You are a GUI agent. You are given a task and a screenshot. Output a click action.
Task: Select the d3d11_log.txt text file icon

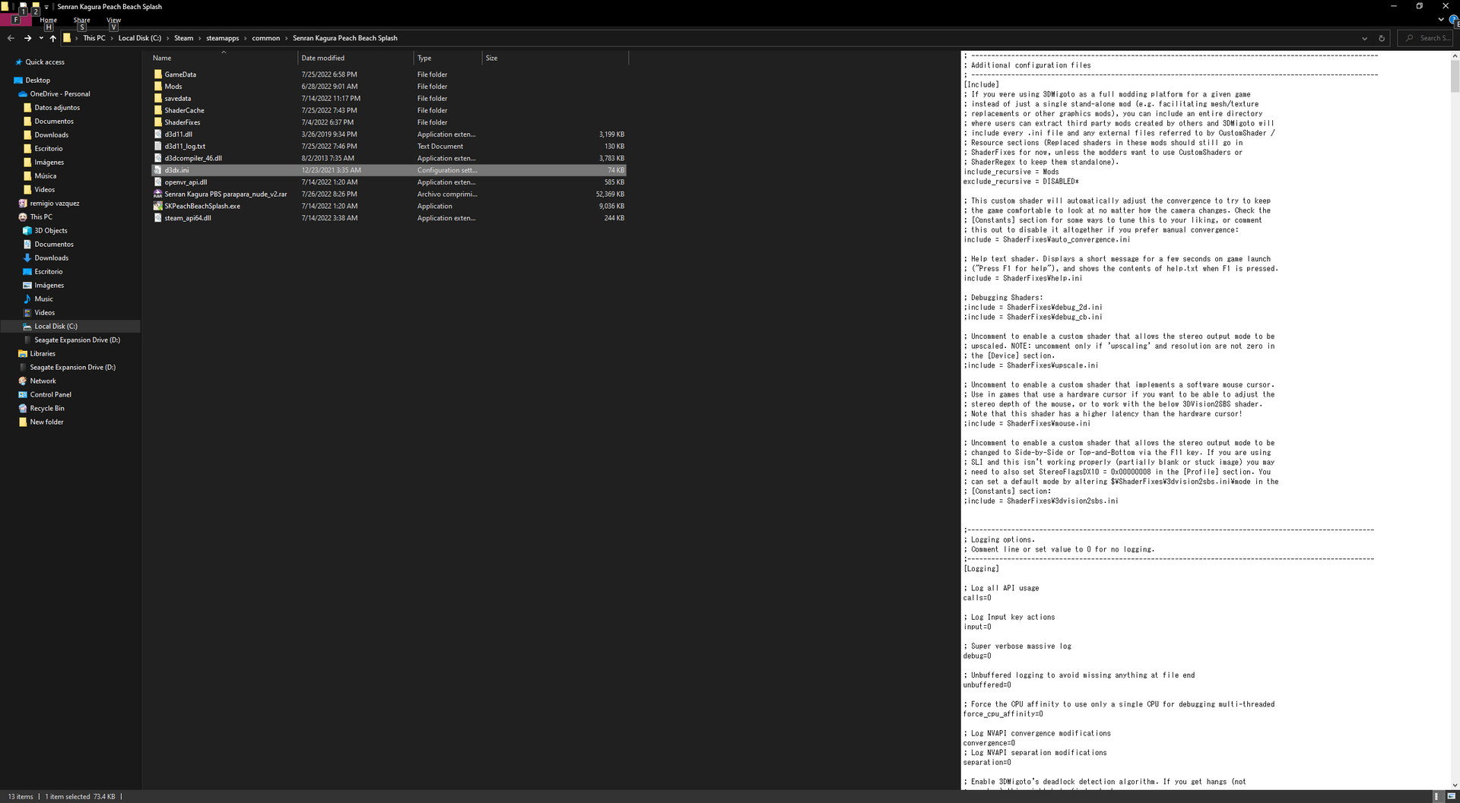(158, 147)
